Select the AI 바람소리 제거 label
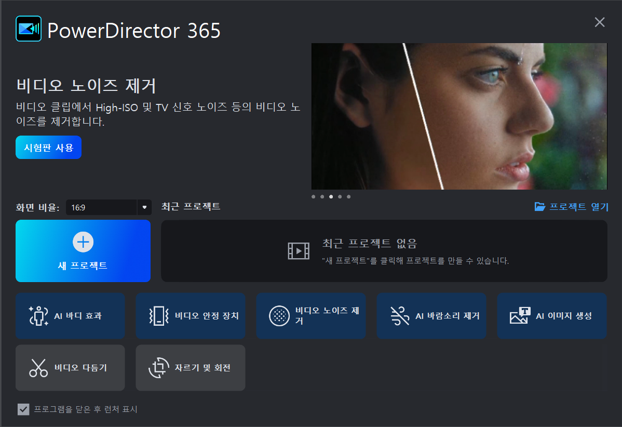The width and height of the screenshot is (622, 427). tap(448, 316)
